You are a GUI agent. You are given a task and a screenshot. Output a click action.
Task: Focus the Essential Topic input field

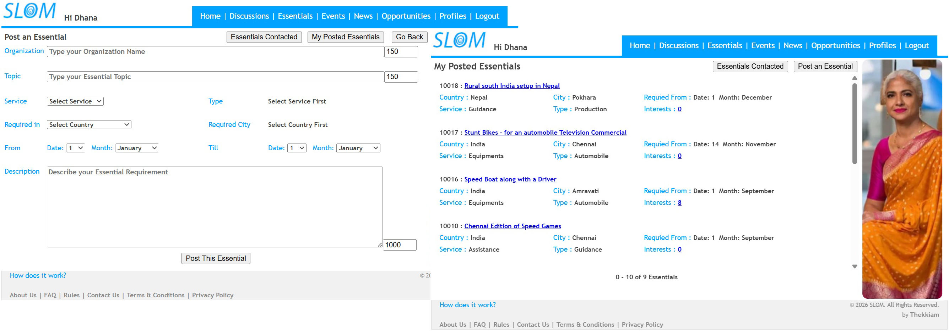tap(215, 77)
